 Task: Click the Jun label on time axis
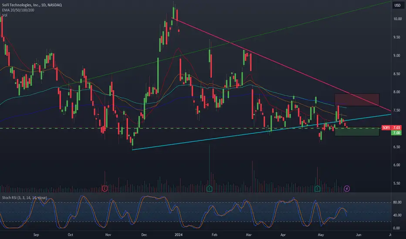359,235
